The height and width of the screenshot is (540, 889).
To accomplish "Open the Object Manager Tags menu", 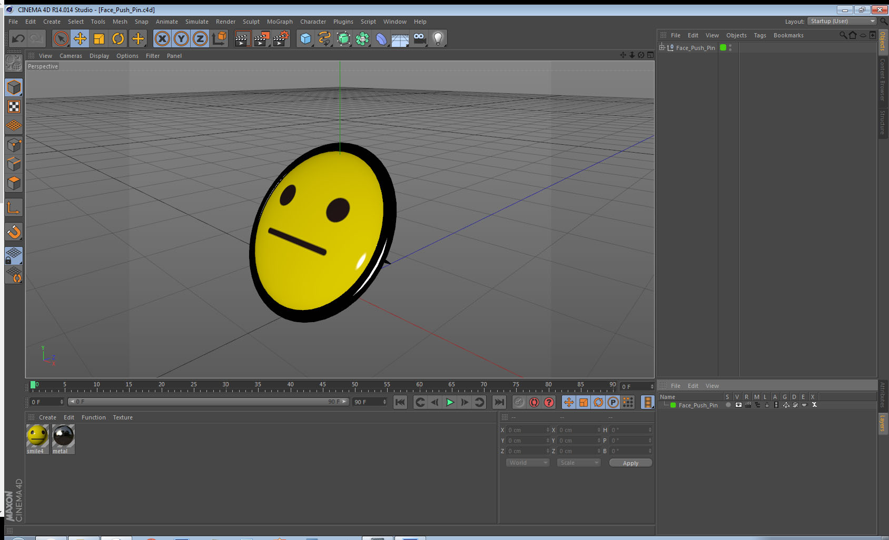I will tap(759, 35).
